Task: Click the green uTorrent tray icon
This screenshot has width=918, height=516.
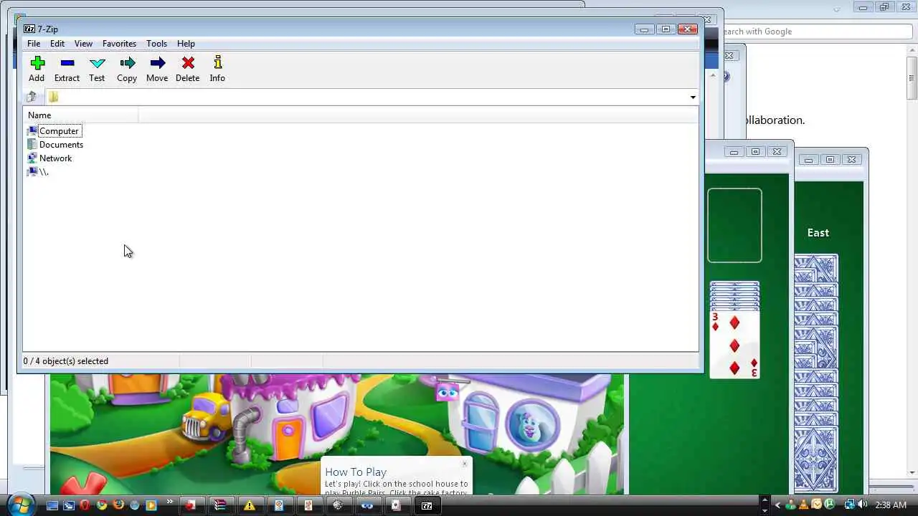Action: (x=830, y=505)
